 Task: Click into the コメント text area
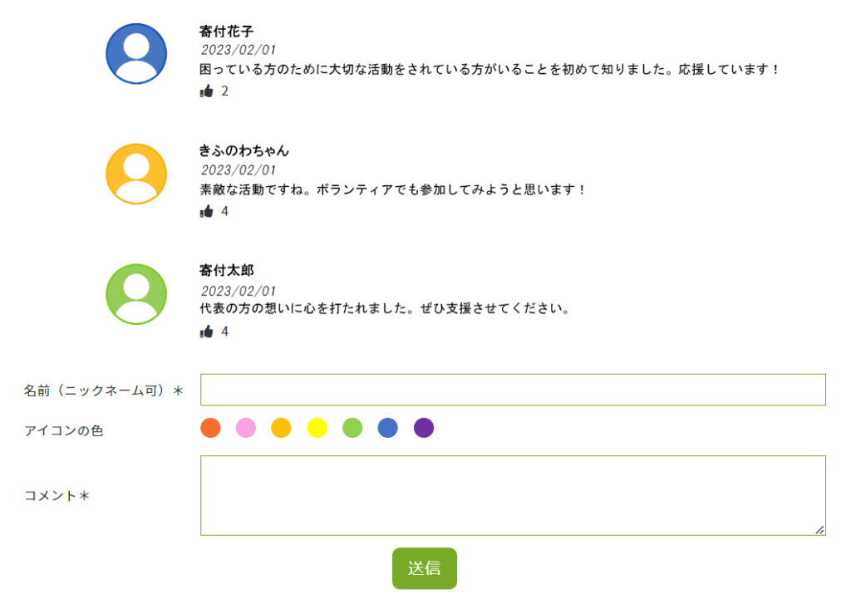click(513, 495)
